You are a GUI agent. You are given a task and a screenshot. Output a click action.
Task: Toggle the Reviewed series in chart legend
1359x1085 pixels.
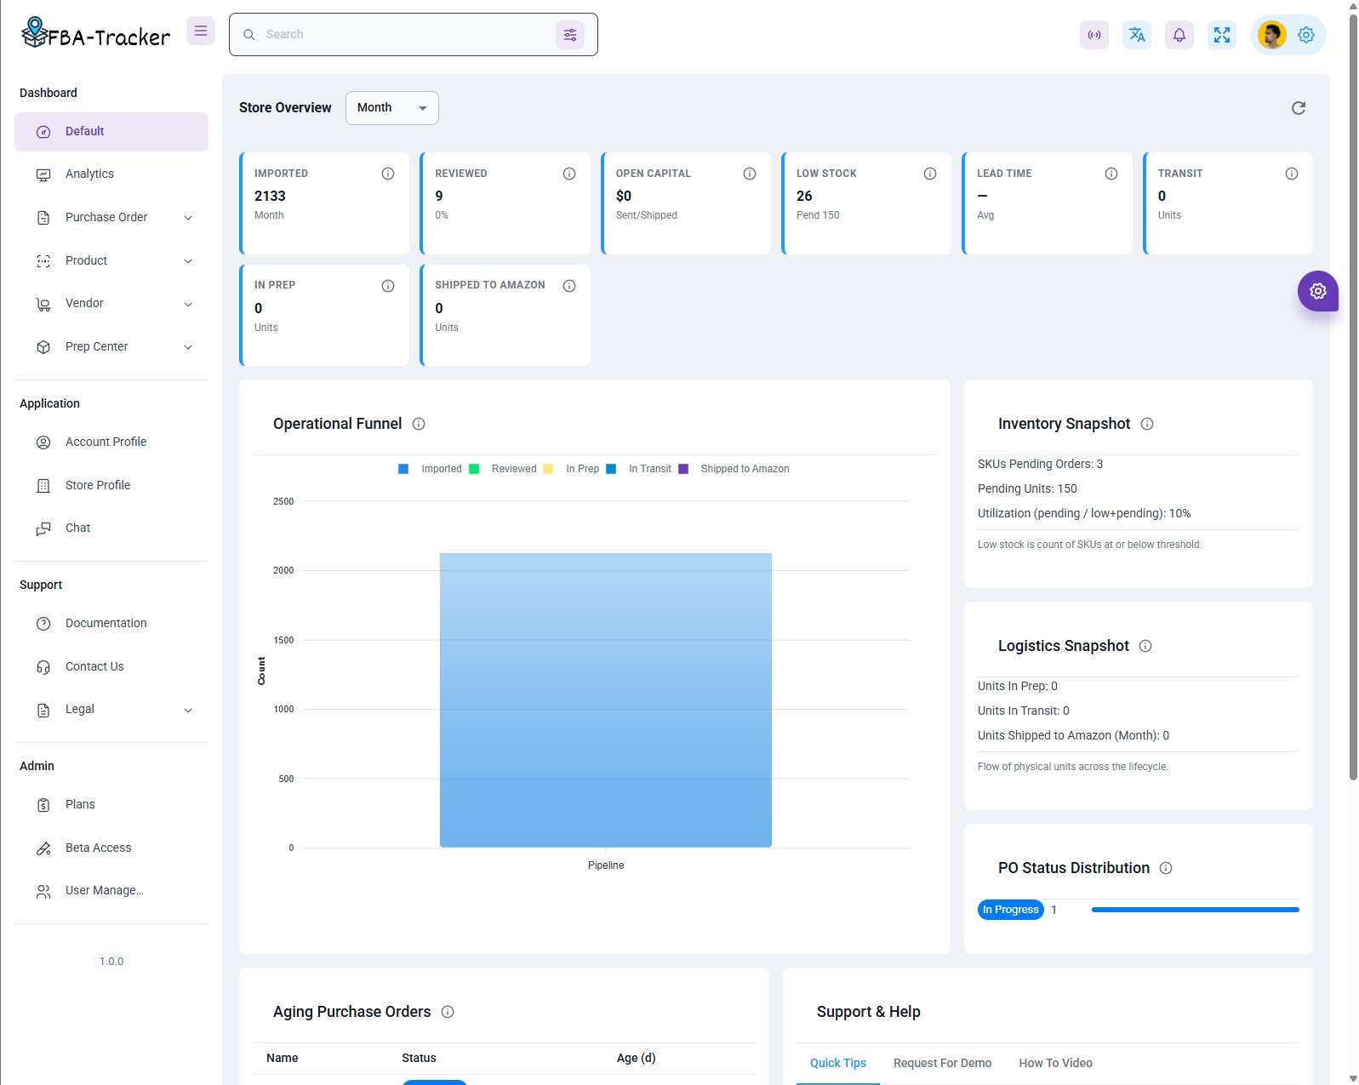click(503, 469)
